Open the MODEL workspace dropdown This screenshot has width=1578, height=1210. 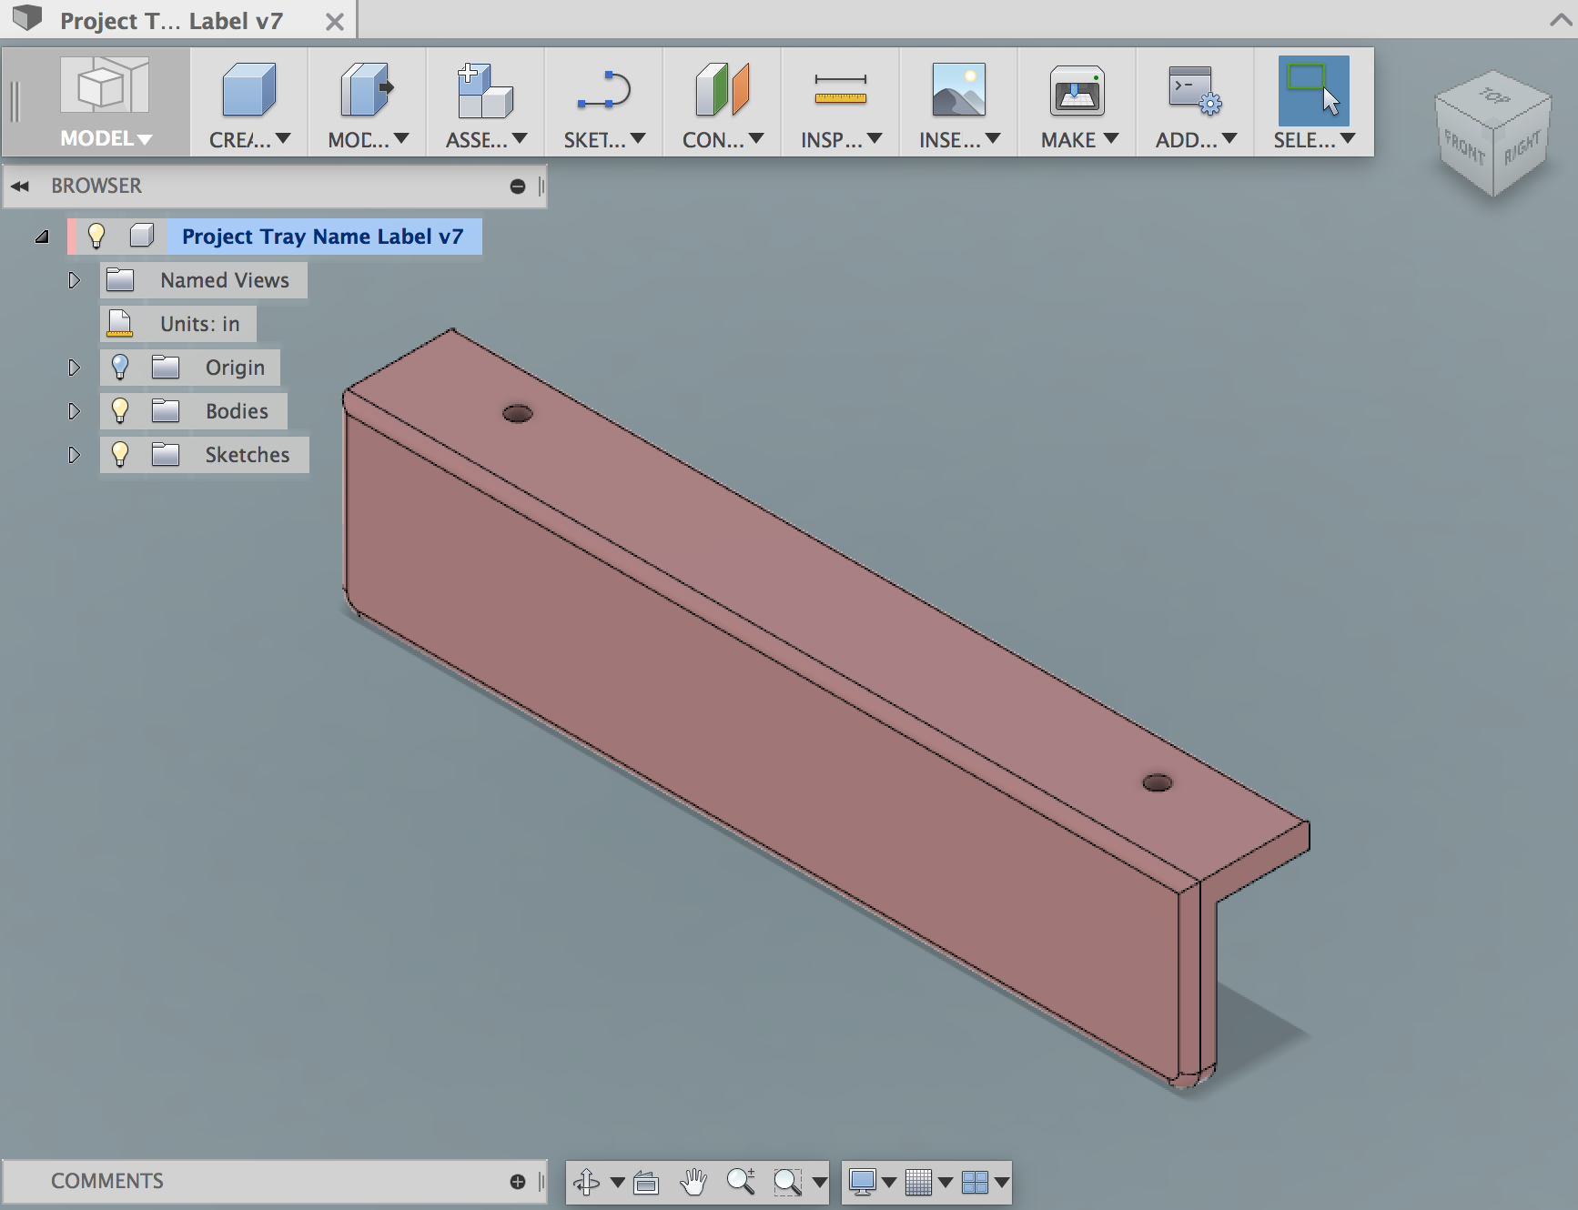[106, 138]
